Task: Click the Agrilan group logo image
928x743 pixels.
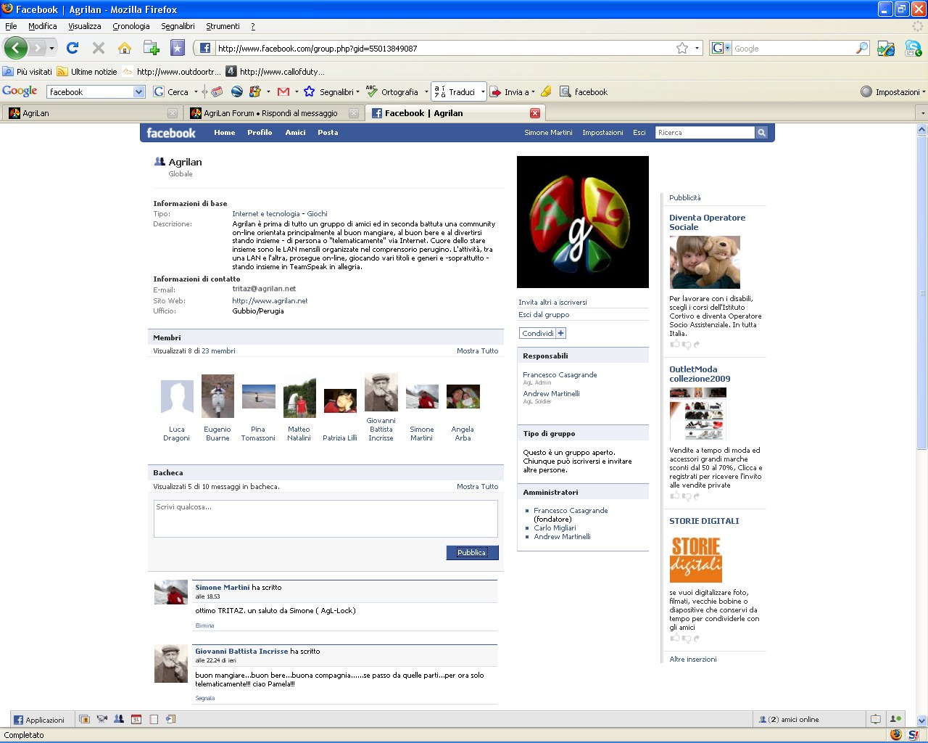Action: 583,222
